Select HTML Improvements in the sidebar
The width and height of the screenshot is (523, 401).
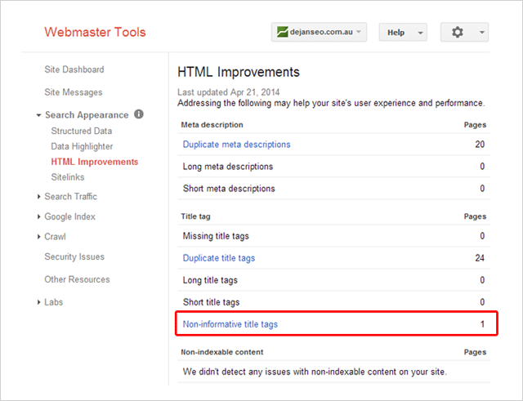pyautogui.click(x=94, y=162)
